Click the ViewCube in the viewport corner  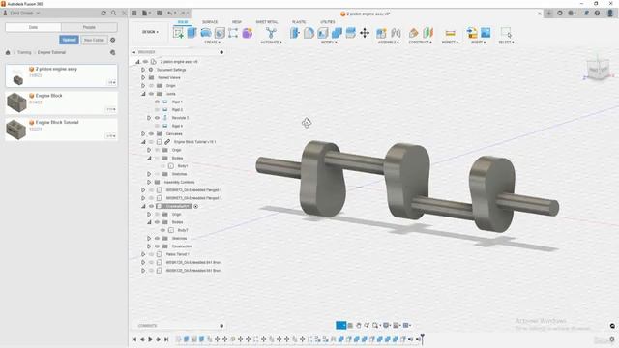pos(598,70)
